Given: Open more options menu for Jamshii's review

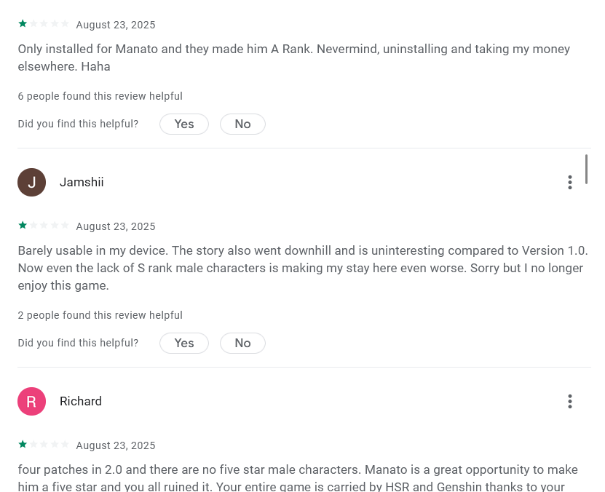Looking at the screenshot, I should pyautogui.click(x=569, y=182).
